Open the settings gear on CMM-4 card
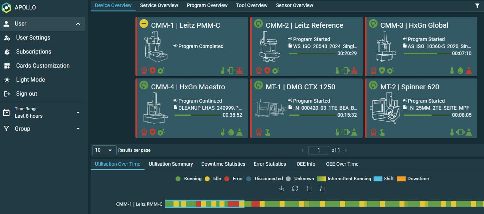The height and width of the screenshot is (214, 484). click(x=161, y=132)
